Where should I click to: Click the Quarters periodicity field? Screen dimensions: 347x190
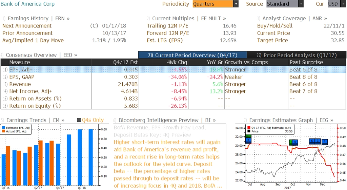tap(213, 4)
